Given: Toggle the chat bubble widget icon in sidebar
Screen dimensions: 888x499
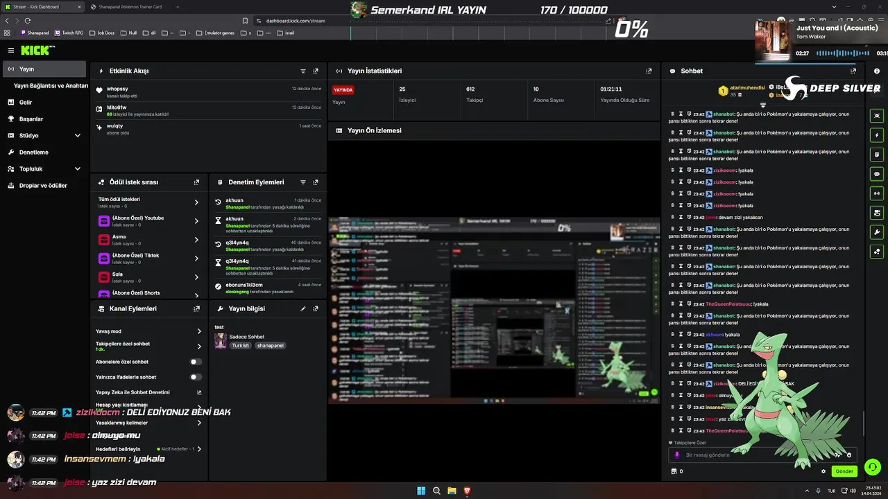Looking at the screenshot, I should [x=877, y=174].
